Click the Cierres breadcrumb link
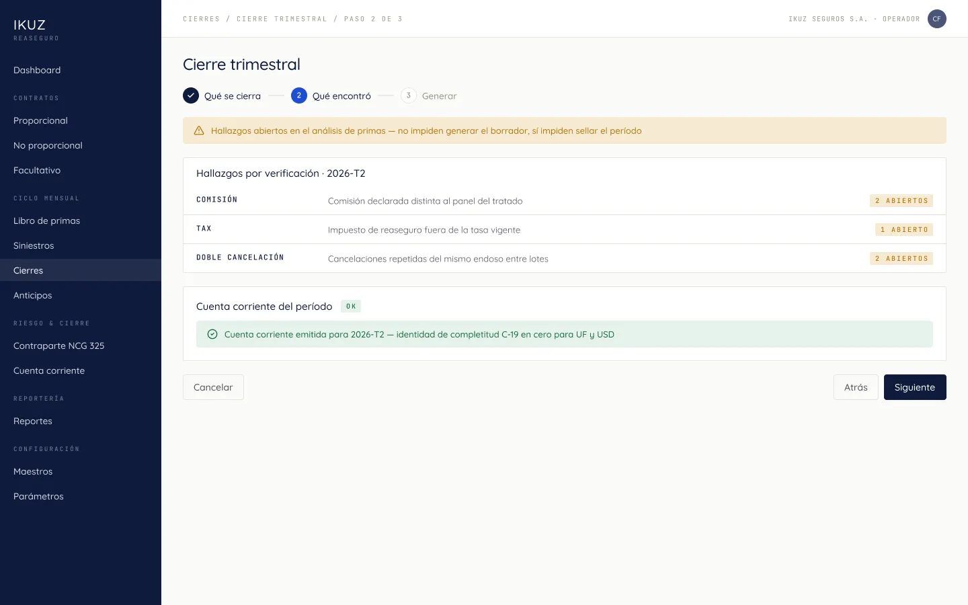Screen dimensions: 968x605 pos(202,19)
